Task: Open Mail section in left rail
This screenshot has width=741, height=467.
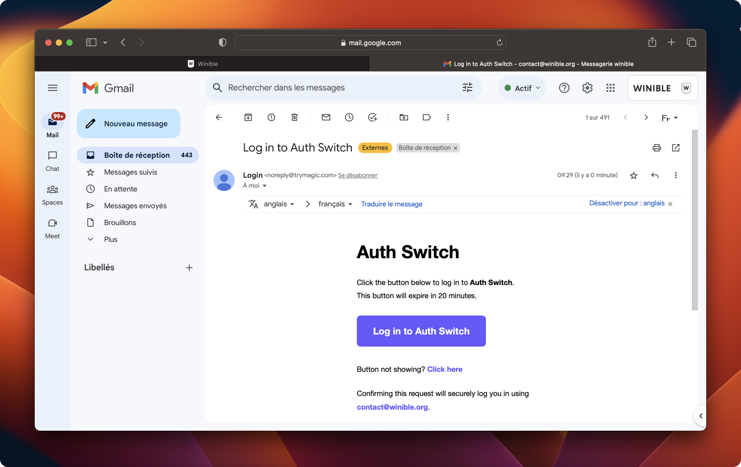Action: tap(53, 126)
